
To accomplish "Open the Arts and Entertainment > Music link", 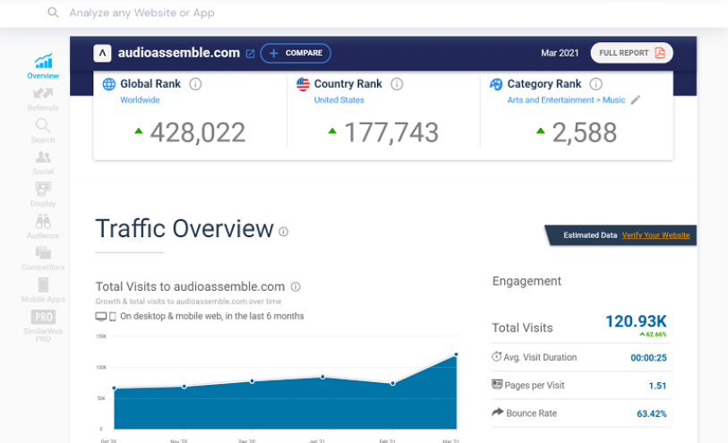I will point(566,99).
